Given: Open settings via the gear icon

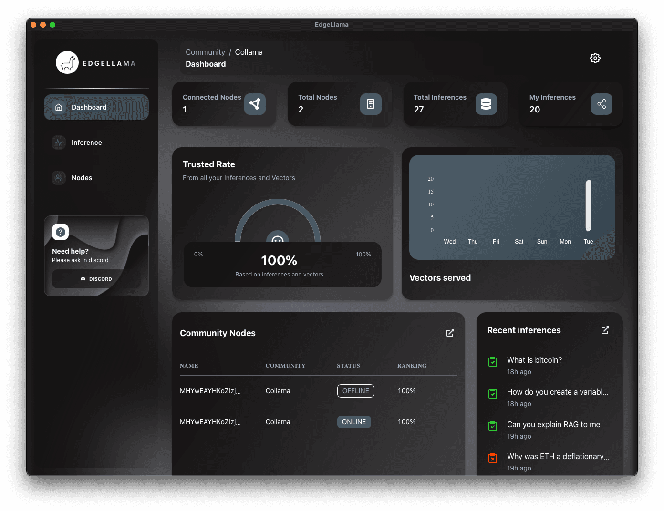Looking at the screenshot, I should pyautogui.click(x=595, y=58).
